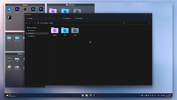Viewport: 177px width, 100px height.
Task: Close the Data (D:) Explorer window
Action: (x=150, y=14)
